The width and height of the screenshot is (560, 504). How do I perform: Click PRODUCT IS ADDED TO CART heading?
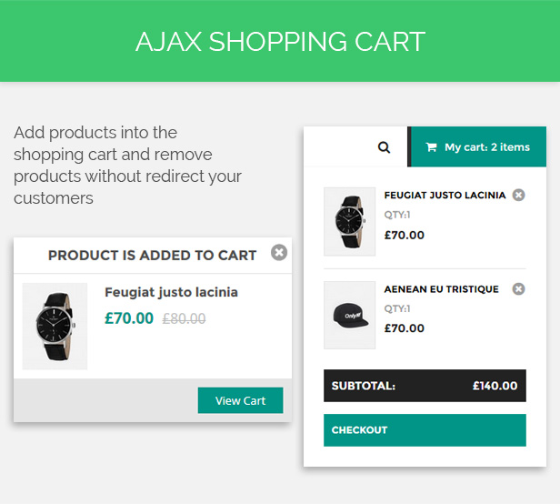click(152, 256)
